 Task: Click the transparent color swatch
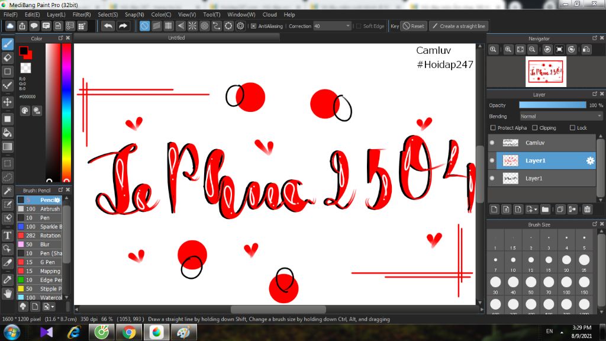coord(26,68)
